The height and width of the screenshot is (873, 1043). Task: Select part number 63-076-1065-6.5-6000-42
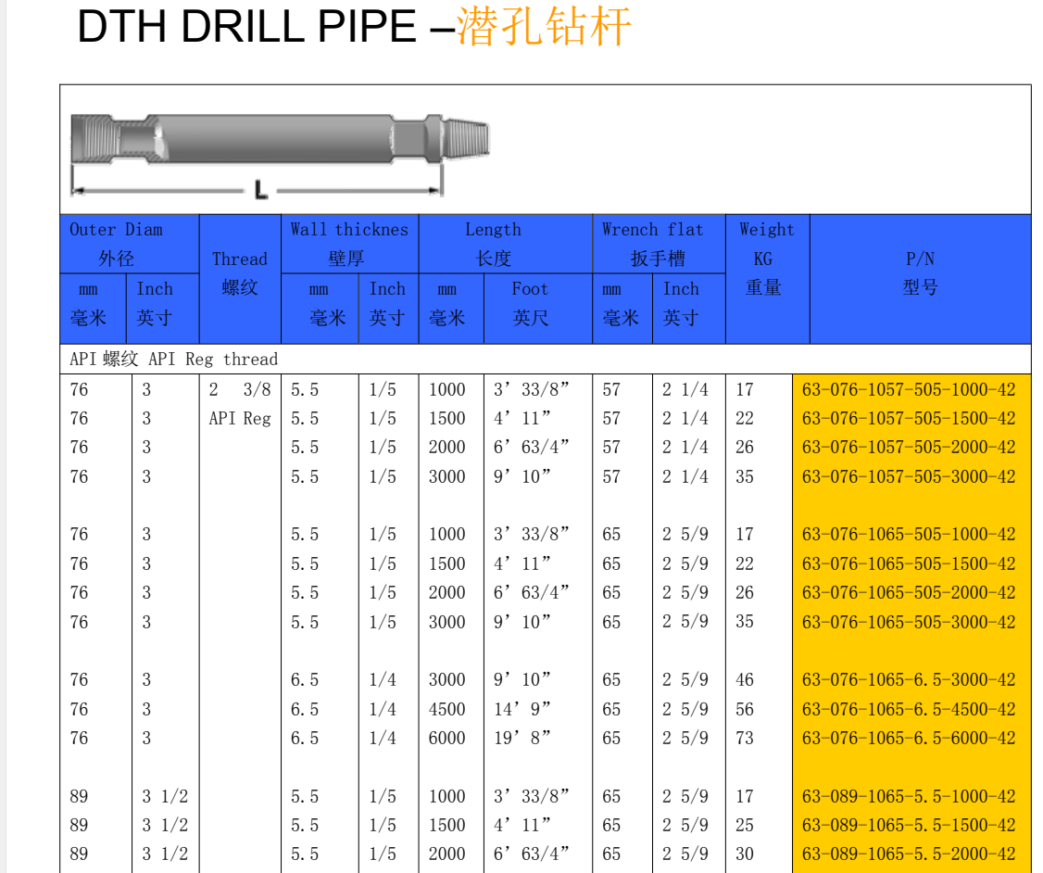coord(909,739)
